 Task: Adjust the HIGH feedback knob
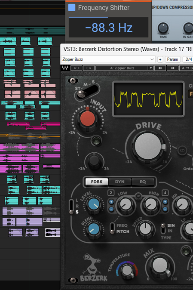pyautogui.click(x=151, y=204)
